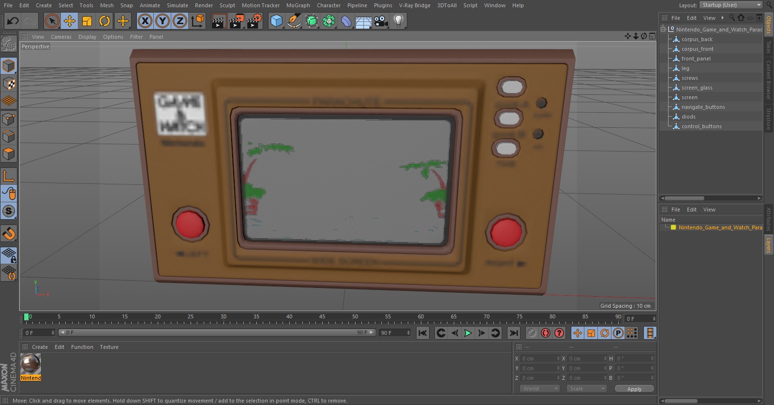Viewport: 774px width, 405px height.
Task: Open the Deformer object icon
Action: (x=346, y=21)
